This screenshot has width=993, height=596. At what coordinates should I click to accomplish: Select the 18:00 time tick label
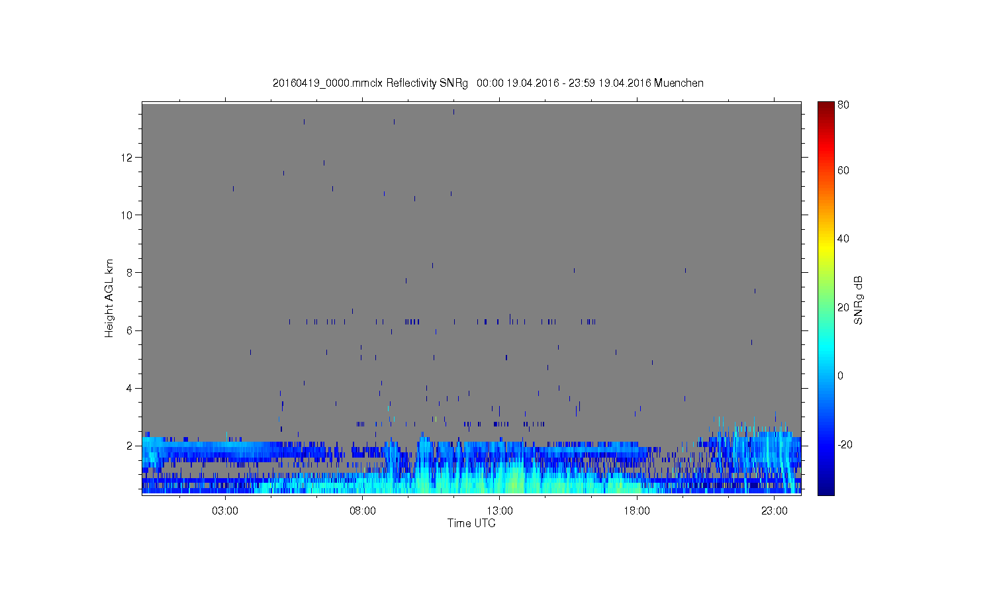(637, 511)
